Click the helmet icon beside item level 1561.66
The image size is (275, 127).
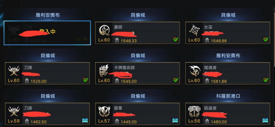(x=207, y=81)
